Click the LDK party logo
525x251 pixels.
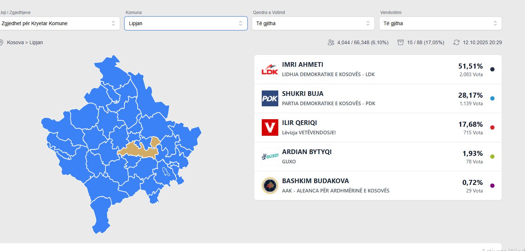tap(270, 69)
